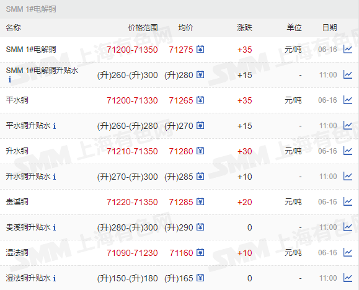Click price history icon beside (升)290
Screen dimensions: 359x290
pyautogui.click(x=200, y=227)
